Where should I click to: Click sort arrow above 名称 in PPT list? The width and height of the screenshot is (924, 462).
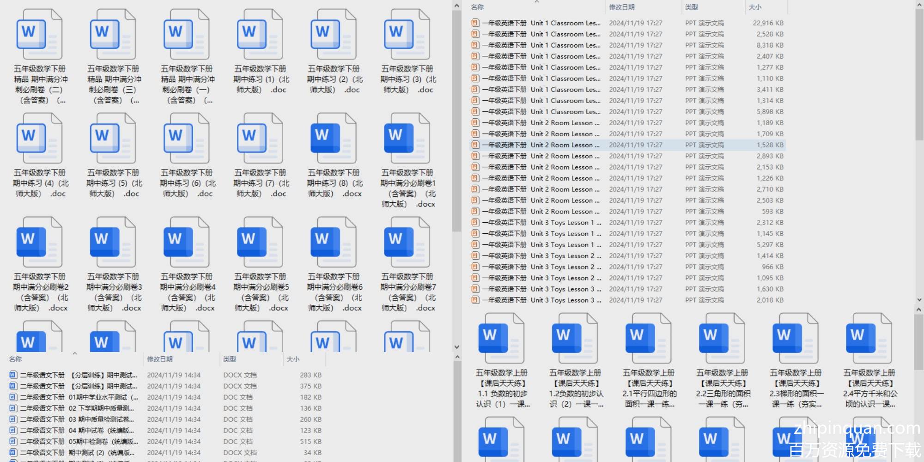(x=537, y=2)
